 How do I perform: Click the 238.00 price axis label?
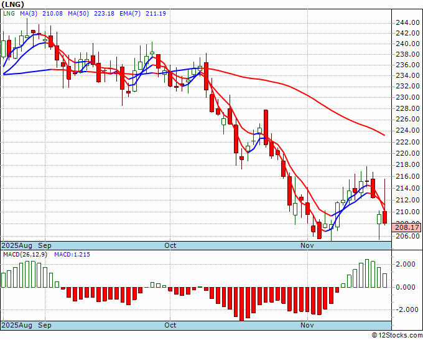tap(407, 54)
